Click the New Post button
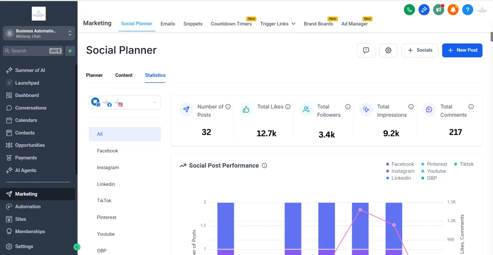This screenshot has width=493, height=255. coord(462,50)
